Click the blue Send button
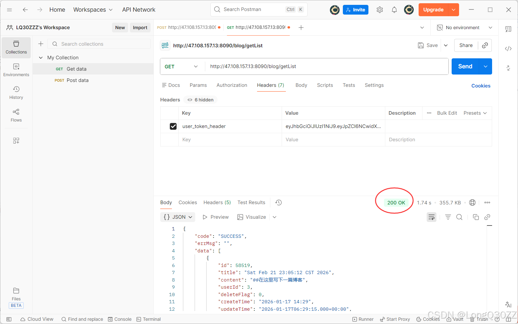Screen dimensions: 518x324 coord(465,66)
